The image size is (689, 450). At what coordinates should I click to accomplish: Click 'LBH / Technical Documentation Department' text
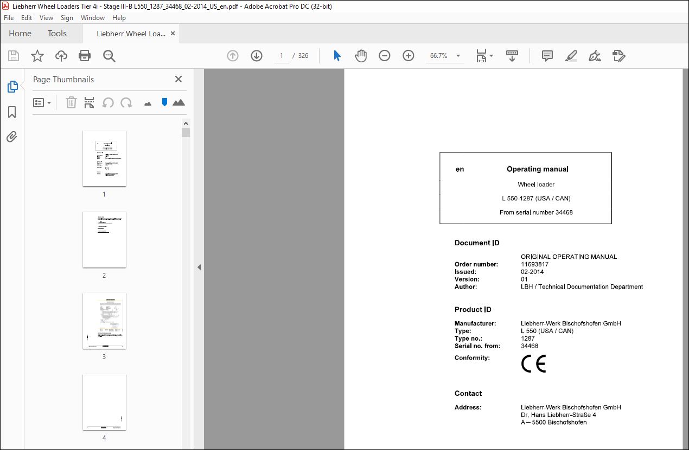tap(582, 287)
